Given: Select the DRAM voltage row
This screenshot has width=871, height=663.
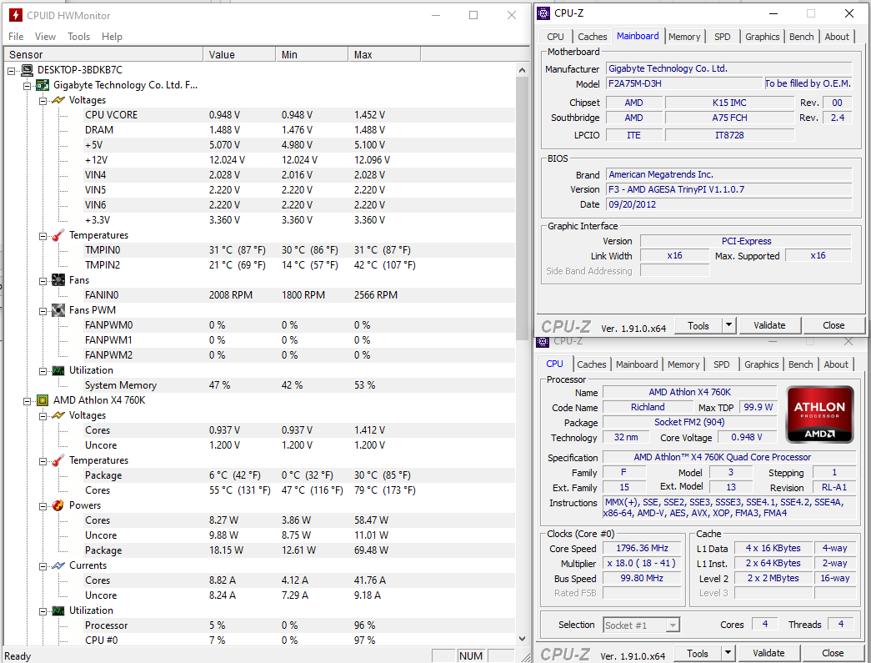Looking at the screenshot, I should [299, 130].
